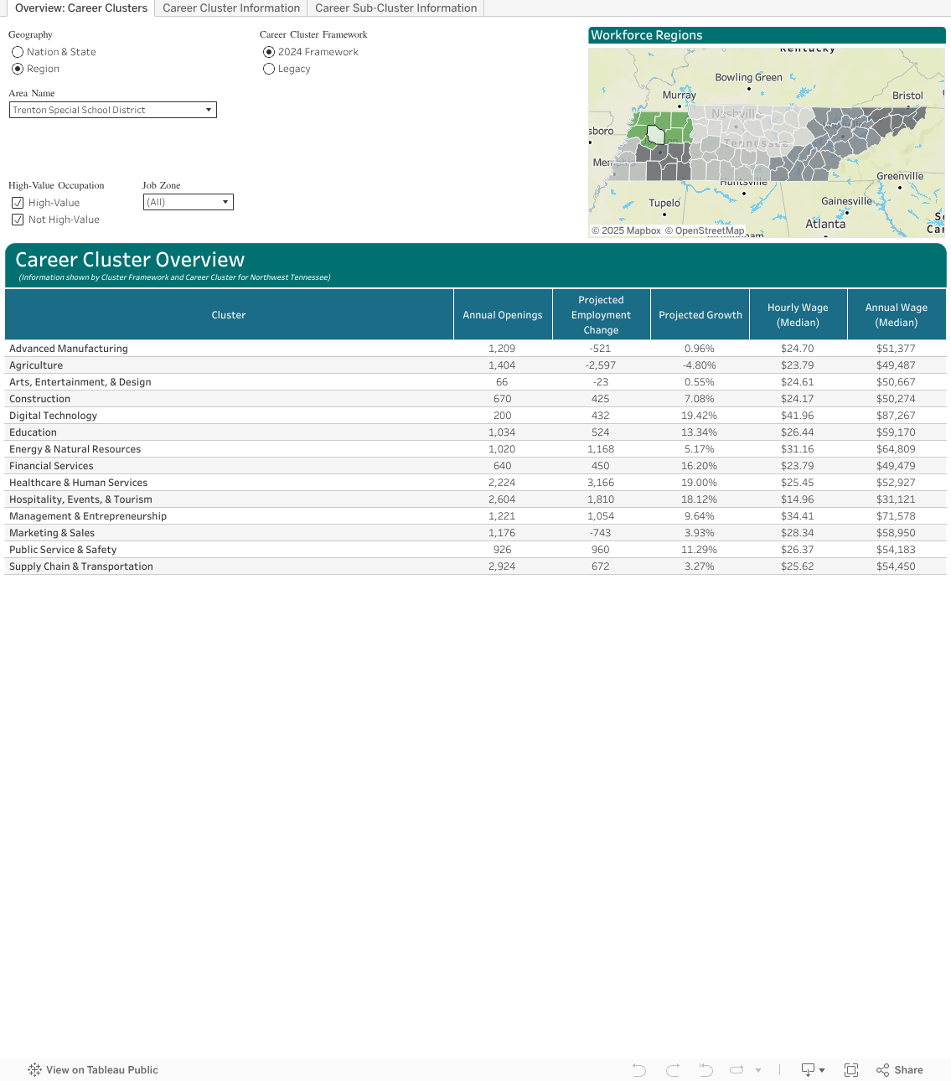Select the Construction cluster row
This screenshot has height=1081, width=951.
[475, 399]
